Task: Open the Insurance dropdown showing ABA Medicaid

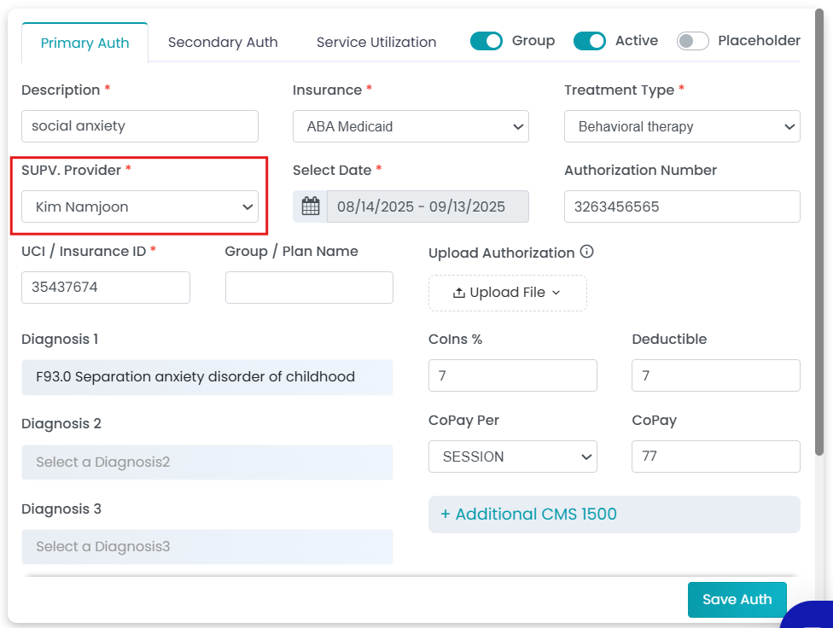Action: tap(411, 126)
